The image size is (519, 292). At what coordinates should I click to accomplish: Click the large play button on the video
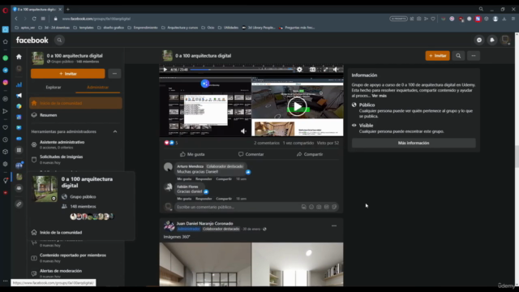click(297, 106)
